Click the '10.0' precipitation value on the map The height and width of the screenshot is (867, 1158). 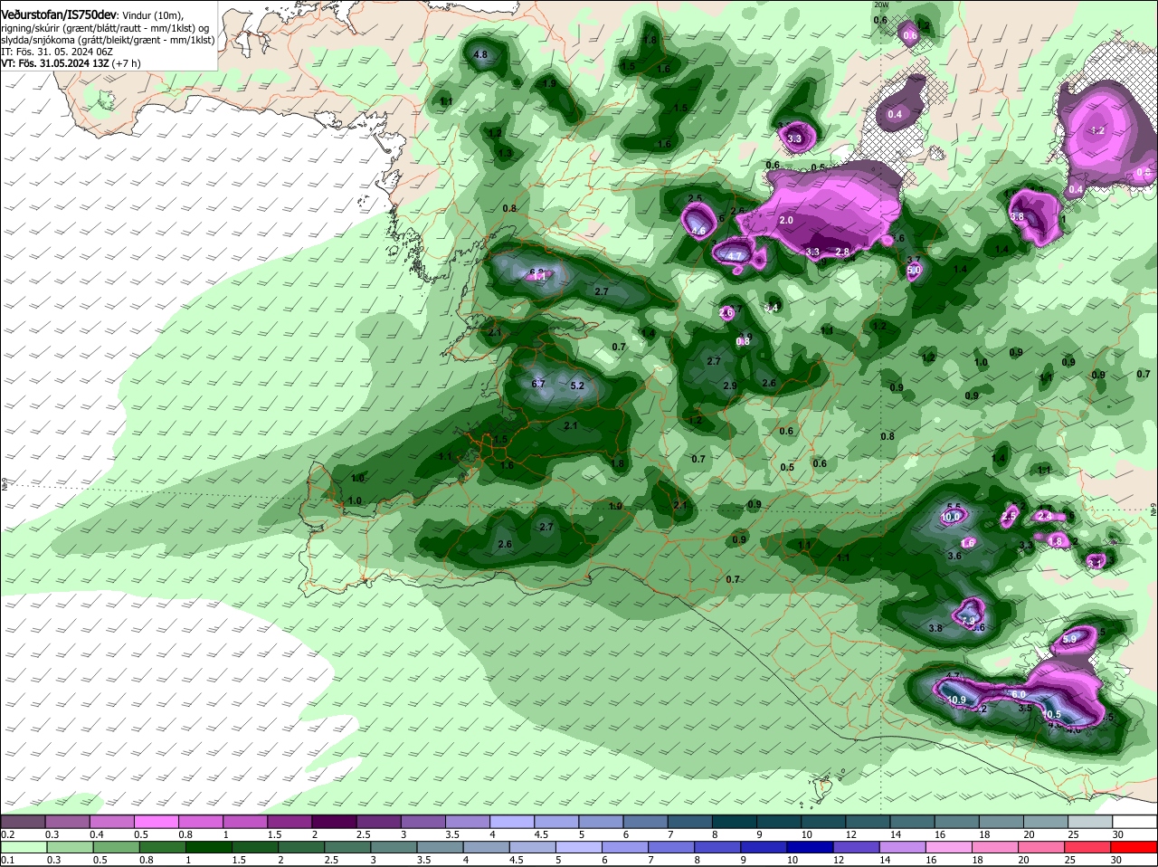(951, 517)
